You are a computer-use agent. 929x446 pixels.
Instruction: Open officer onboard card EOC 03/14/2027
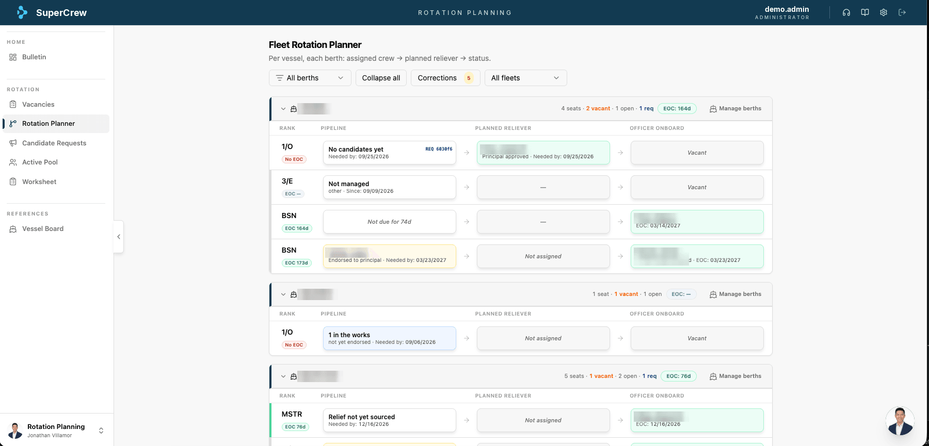[697, 222]
